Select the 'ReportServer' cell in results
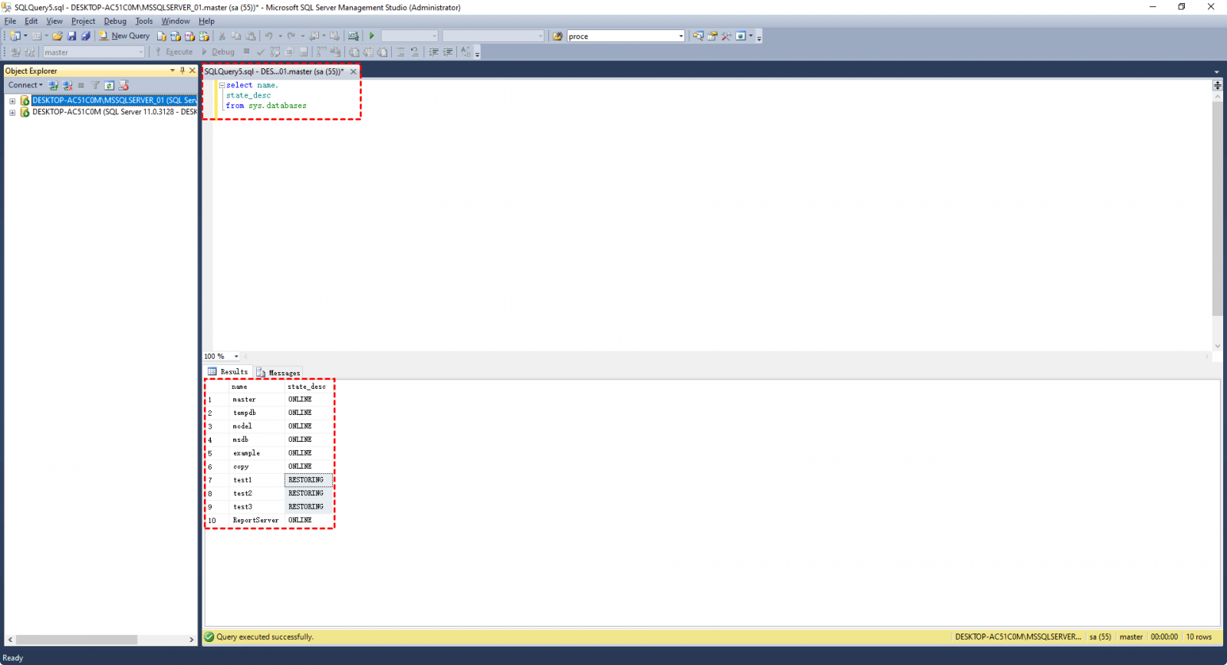 (256, 520)
